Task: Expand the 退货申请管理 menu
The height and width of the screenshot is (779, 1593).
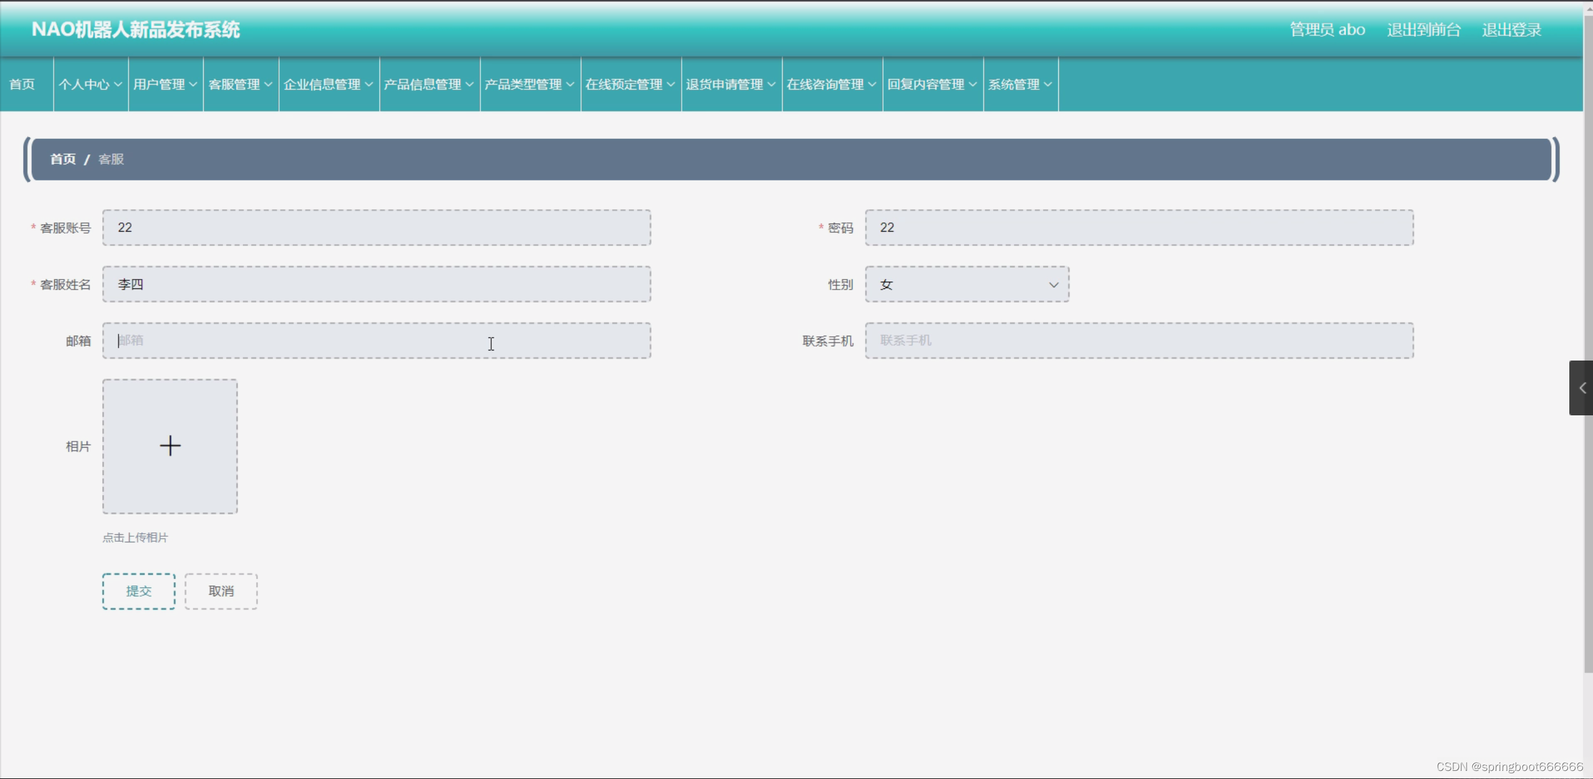Action: pyautogui.click(x=730, y=84)
